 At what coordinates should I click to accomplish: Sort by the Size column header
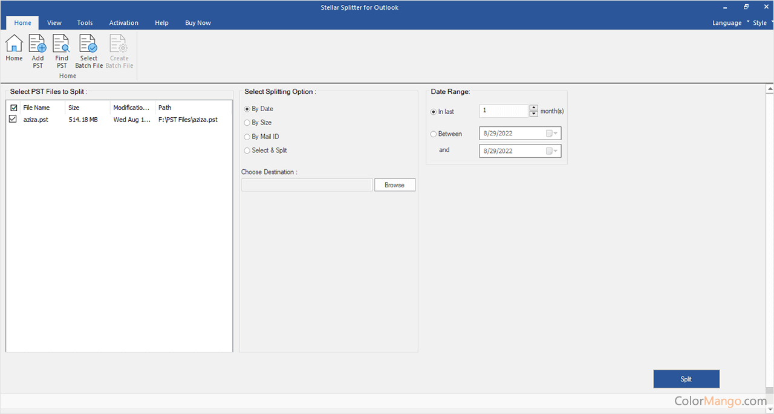pyautogui.click(x=88, y=108)
